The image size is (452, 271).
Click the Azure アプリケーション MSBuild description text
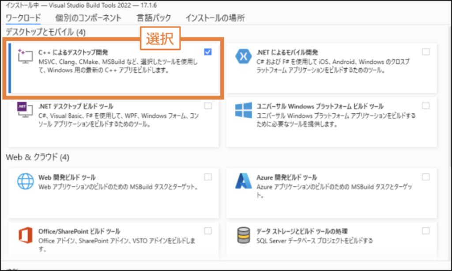(x=334, y=191)
